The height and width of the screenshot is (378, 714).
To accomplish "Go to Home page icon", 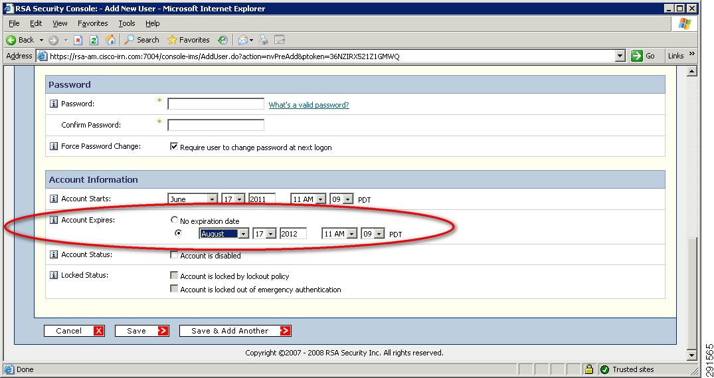I will 110,40.
